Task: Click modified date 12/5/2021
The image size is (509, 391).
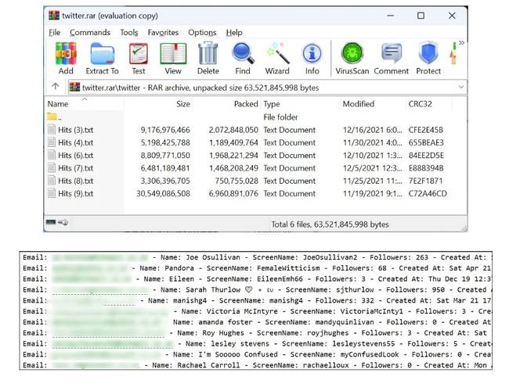Action: pyautogui.click(x=373, y=168)
